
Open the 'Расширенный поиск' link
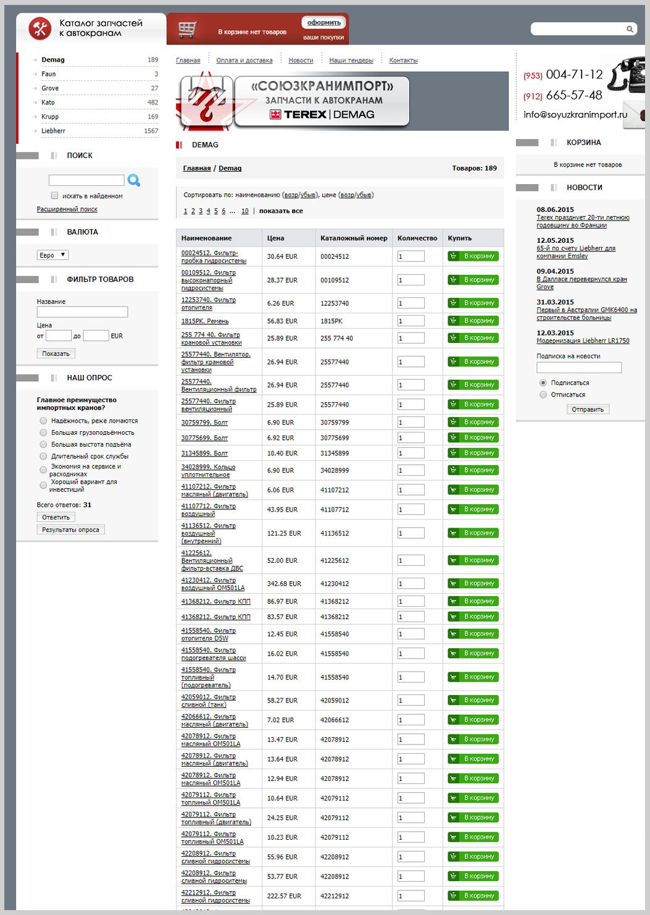67,209
